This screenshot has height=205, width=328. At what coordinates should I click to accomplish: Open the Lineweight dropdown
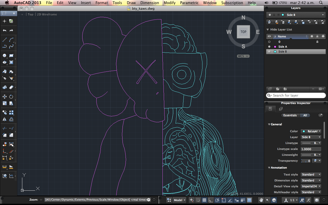click(311, 155)
